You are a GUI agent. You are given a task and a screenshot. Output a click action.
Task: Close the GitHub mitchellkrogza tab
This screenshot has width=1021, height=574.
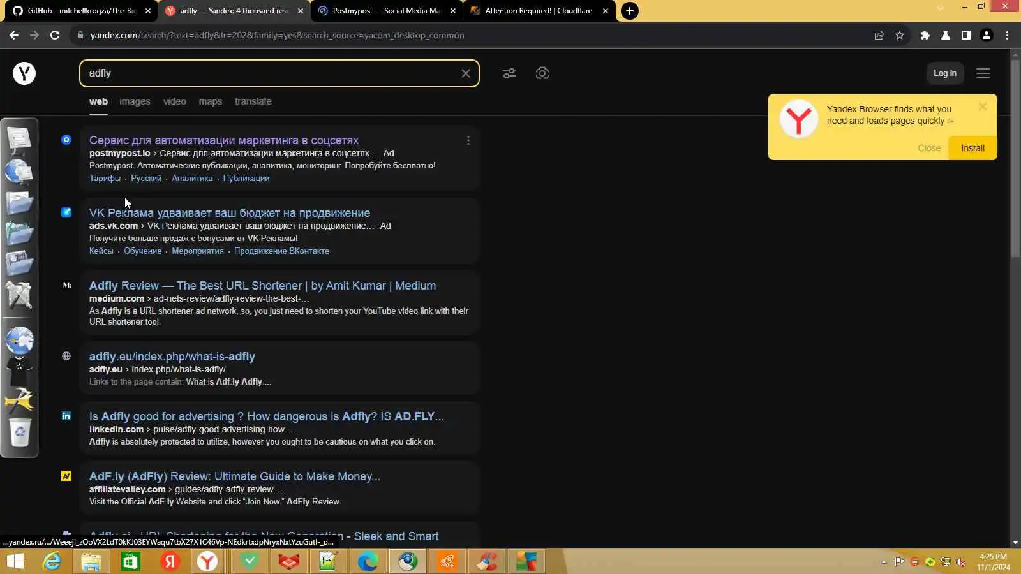pyautogui.click(x=148, y=11)
